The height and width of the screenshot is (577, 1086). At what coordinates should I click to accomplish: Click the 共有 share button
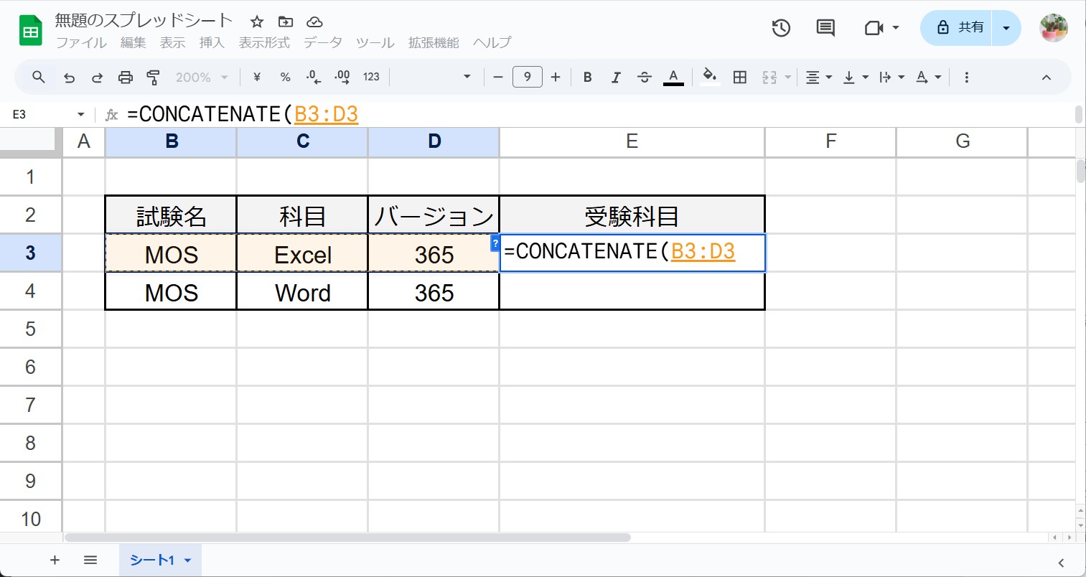pyautogui.click(x=956, y=28)
